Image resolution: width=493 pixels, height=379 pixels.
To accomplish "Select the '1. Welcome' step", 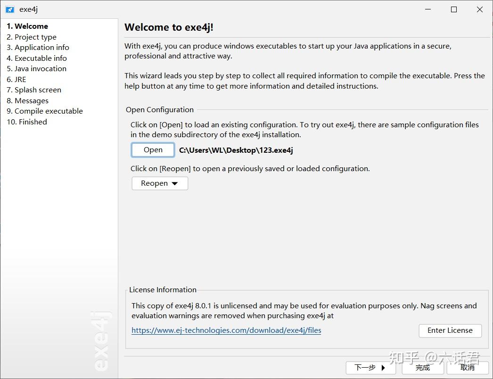I will coord(27,26).
